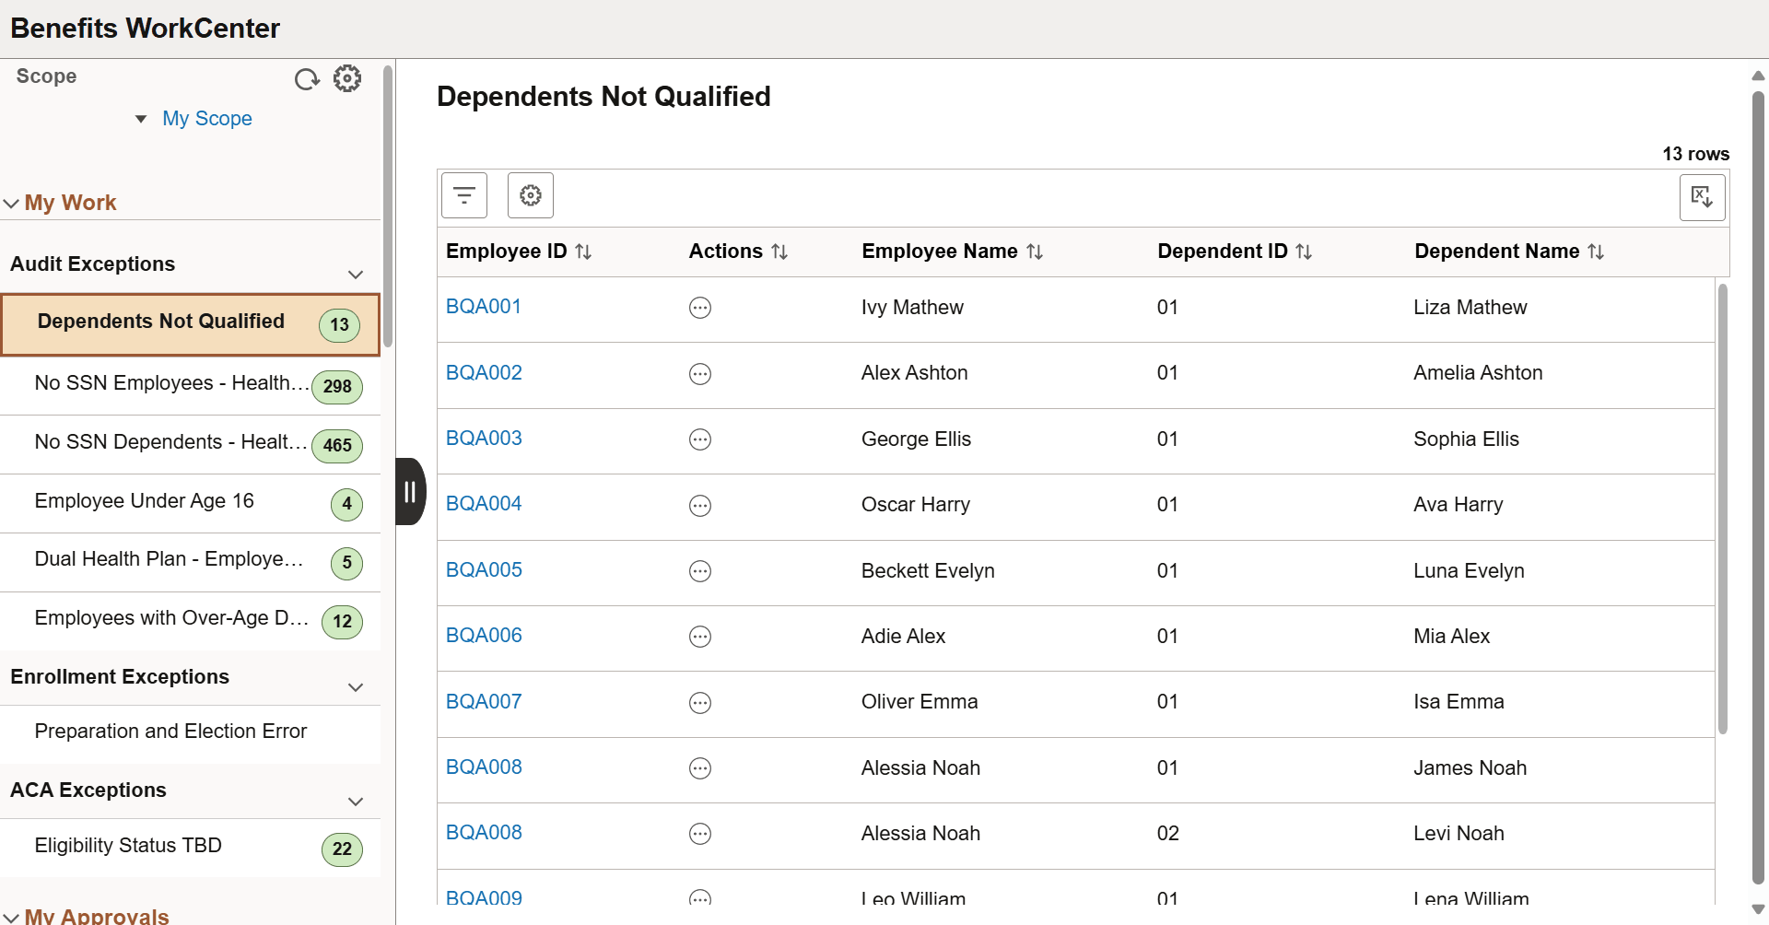Collapse Audit Exceptions group
The width and height of the screenshot is (1769, 925).
point(356,275)
